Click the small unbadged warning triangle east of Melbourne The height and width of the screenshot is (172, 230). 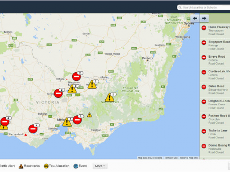[89, 115]
